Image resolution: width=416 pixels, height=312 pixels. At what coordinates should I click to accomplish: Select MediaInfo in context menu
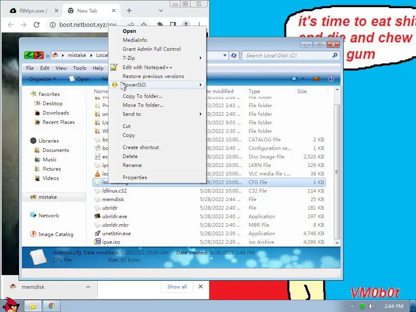click(157, 40)
